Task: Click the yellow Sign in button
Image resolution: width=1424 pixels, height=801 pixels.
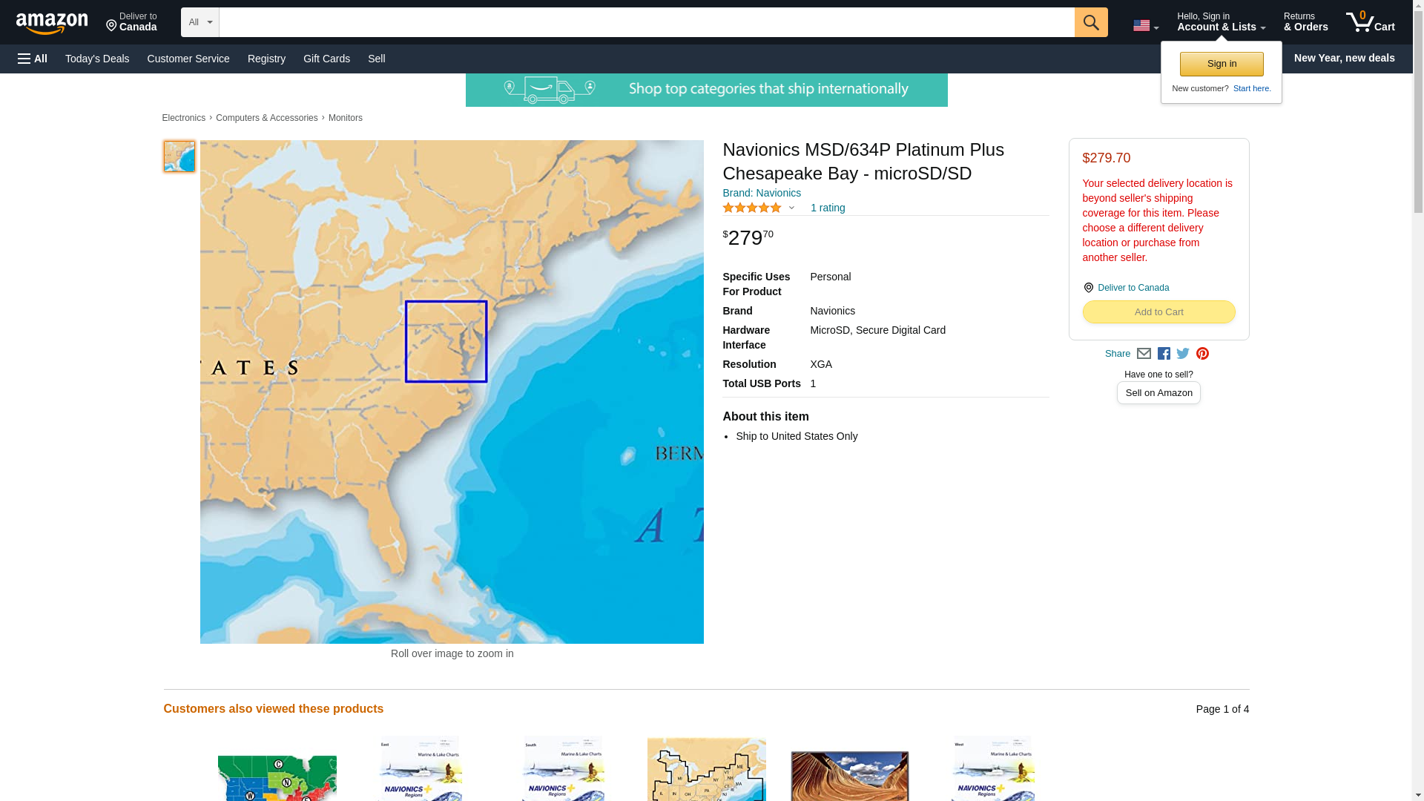Action: coord(1221,64)
